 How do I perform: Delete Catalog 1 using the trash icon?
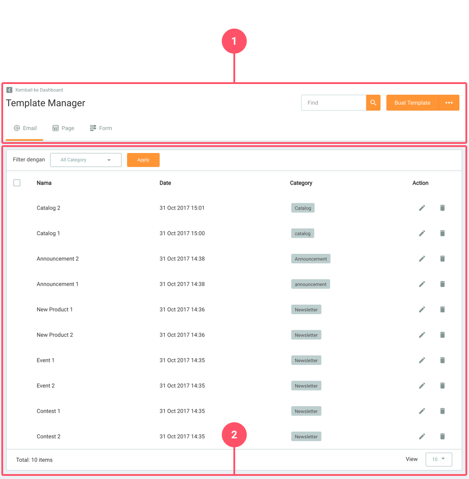442,233
